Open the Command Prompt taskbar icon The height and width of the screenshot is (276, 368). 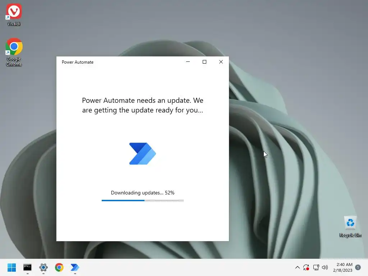coord(27,267)
